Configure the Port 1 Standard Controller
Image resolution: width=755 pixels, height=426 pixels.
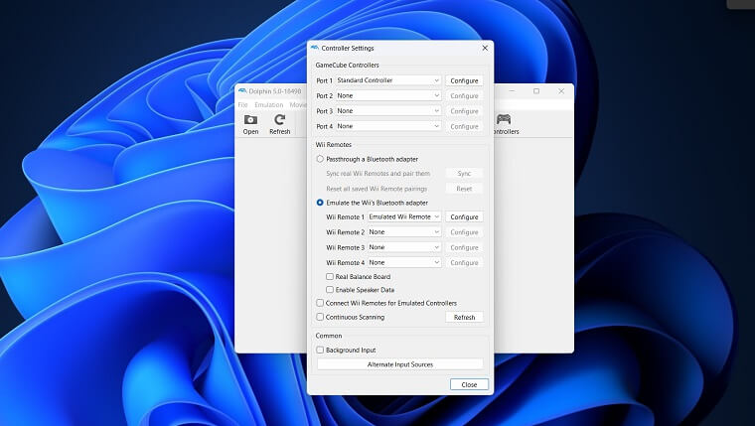coord(464,80)
